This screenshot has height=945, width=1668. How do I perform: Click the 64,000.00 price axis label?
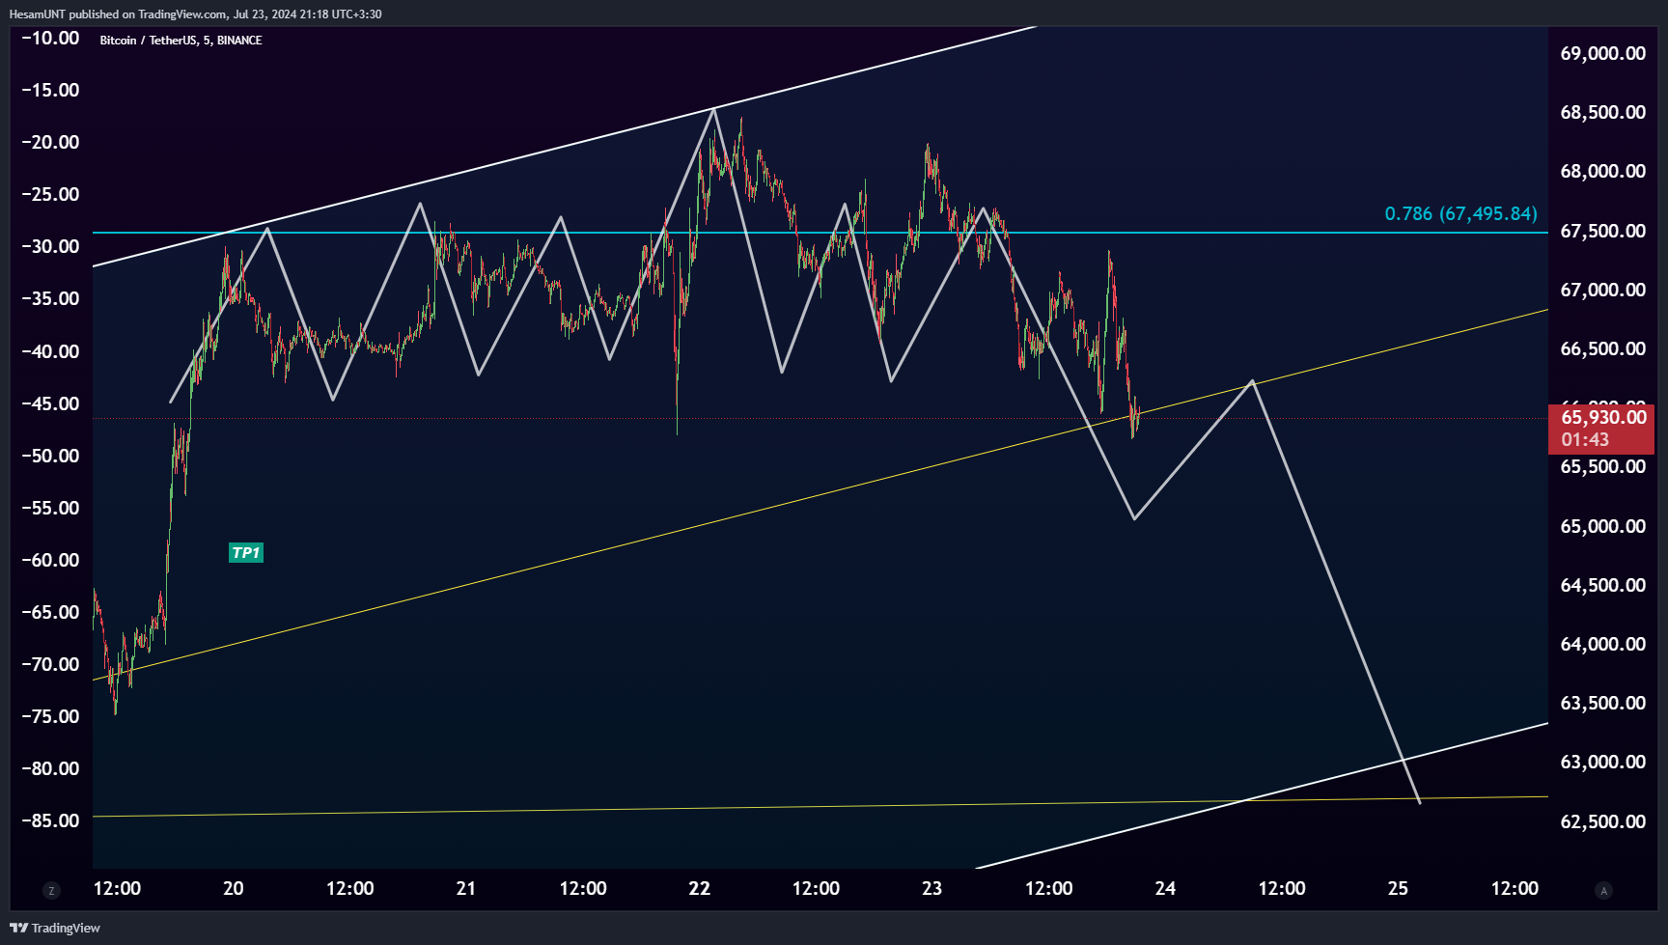tap(1602, 644)
